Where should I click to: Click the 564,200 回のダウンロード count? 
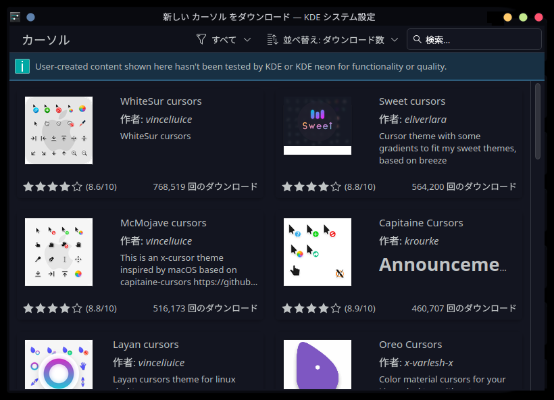pos(464,186)
